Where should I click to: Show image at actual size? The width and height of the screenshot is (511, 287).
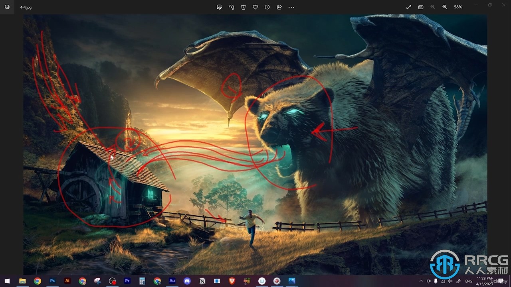point(421,7)
